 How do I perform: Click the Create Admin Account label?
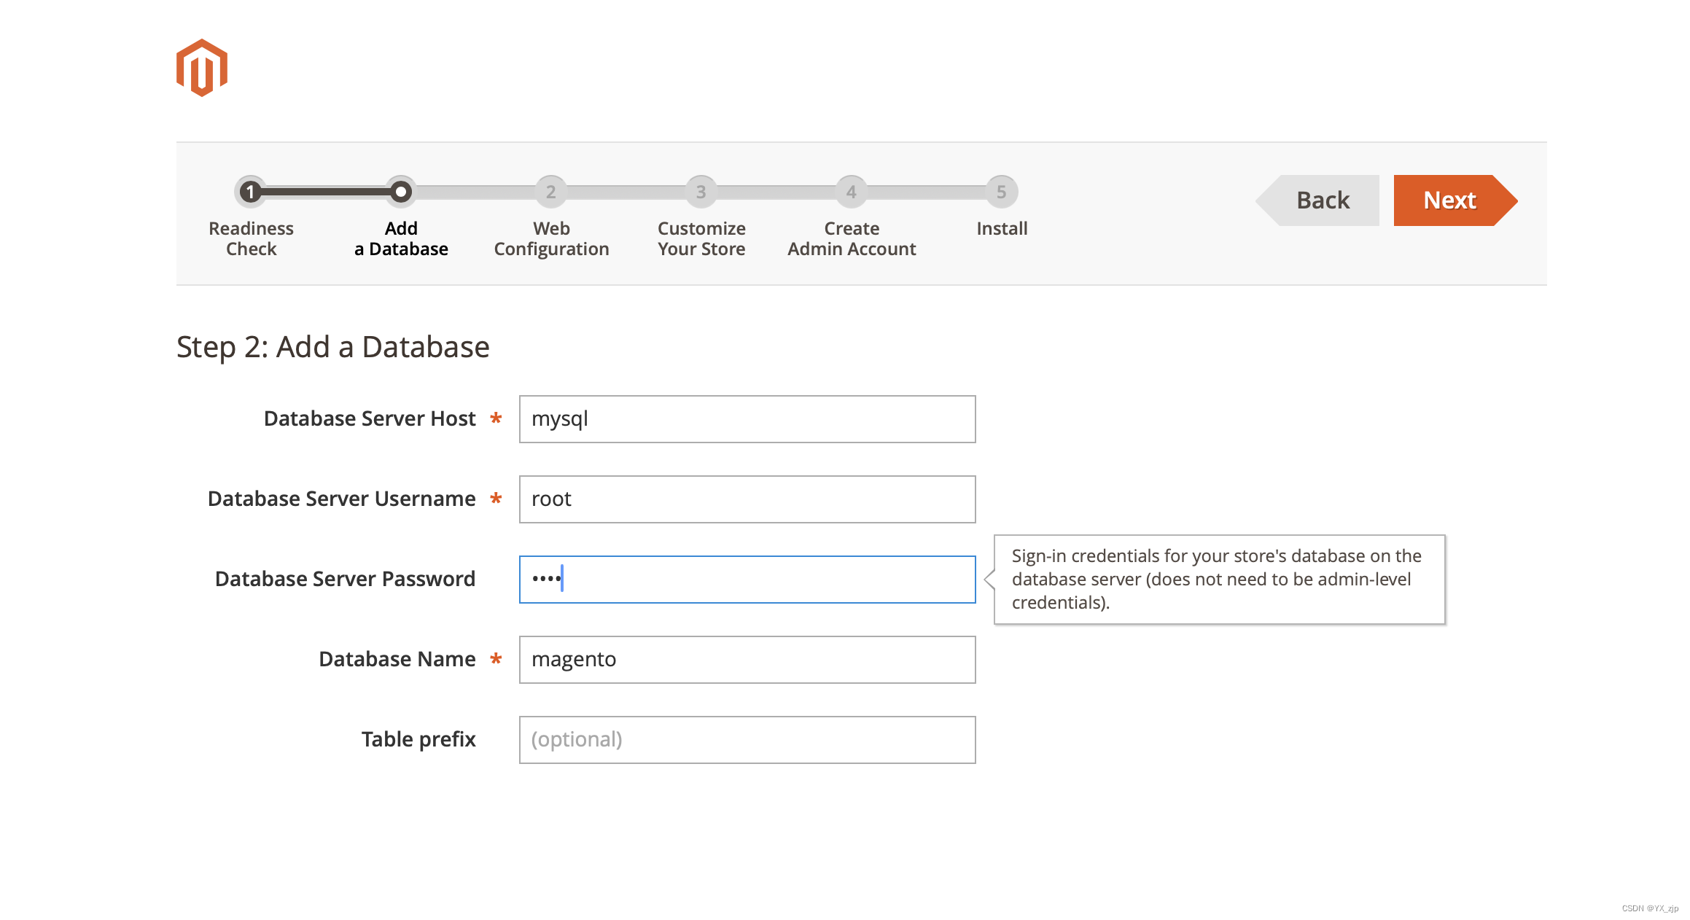pos(852,239)
